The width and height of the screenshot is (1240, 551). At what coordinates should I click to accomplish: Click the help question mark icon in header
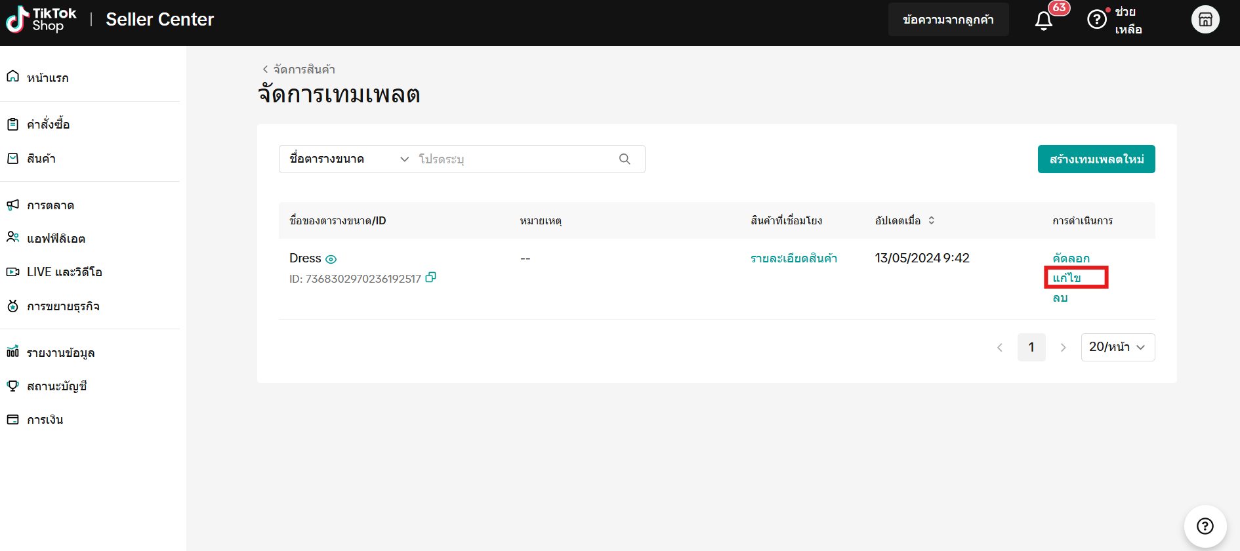(x=1096, y=20)
